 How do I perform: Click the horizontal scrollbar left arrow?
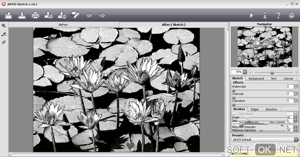pyautogui.click(x=11, y=154)
